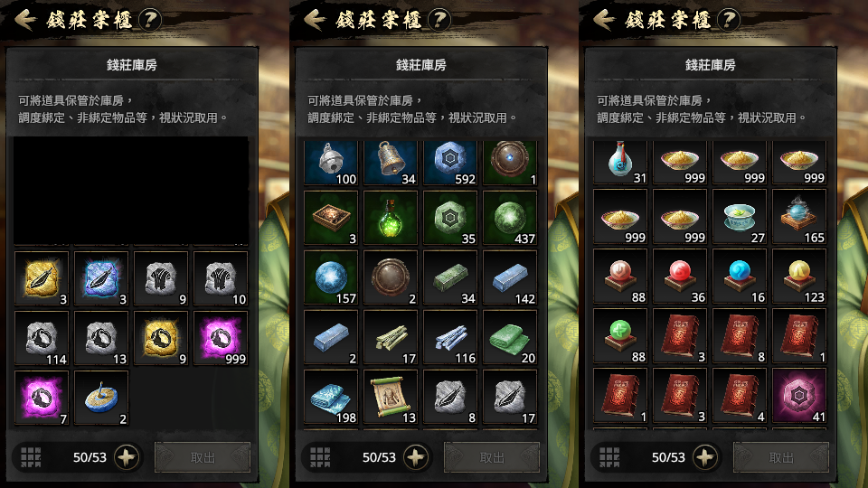Image resolution: width=868 pixels, height=488 pixels.
Task: Select the purple hexagon gem with count 41
Action: 799,396
